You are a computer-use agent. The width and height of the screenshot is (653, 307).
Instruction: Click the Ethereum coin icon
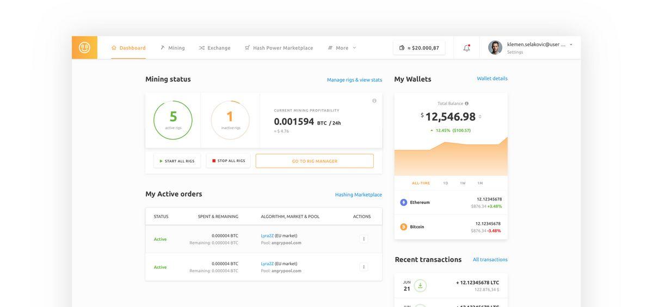[x=403, y=202]
